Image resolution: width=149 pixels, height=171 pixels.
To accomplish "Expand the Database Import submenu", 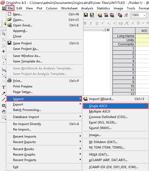I will click(x=44, y=117).
